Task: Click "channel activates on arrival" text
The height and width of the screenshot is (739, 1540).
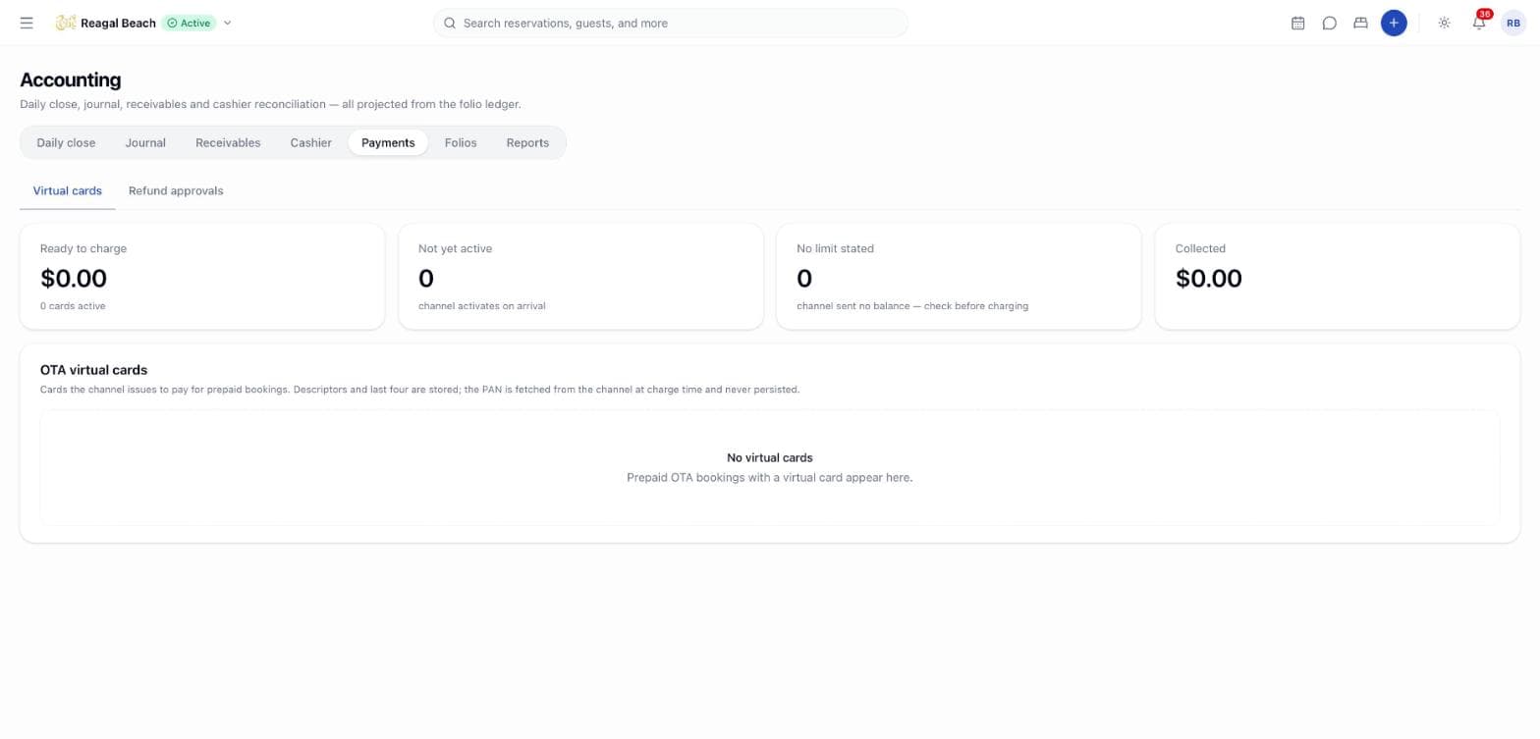Action: point(482,306)
